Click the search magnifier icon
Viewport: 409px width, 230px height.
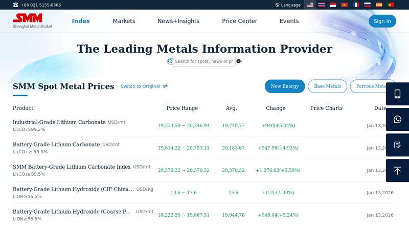click(x=170, y=61)
